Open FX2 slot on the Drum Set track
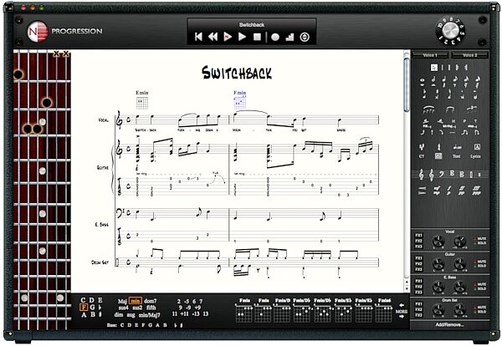502x346 pixels. click(418, 309)
